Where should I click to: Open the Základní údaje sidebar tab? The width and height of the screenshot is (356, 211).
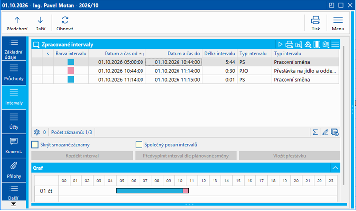coord(14,49)
